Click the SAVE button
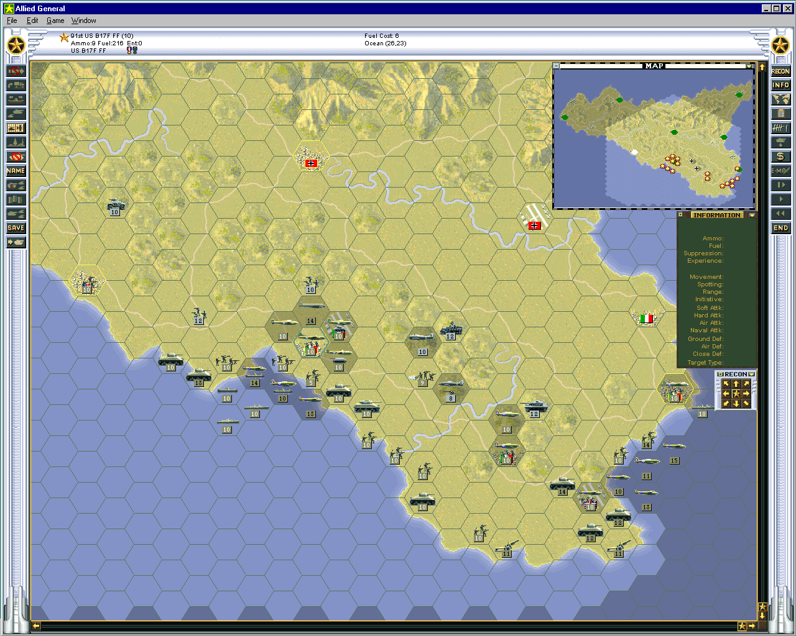 click(x=16, y=228)
